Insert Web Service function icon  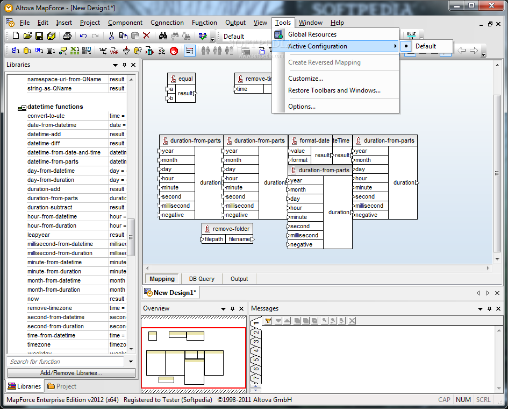click(63, 51)
